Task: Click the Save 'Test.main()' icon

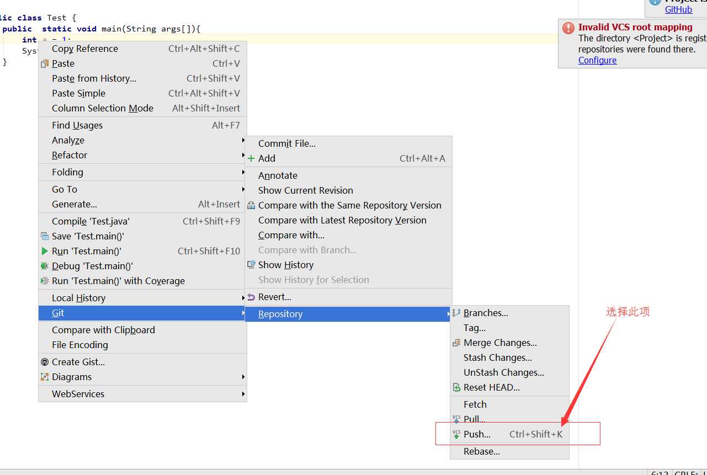Action: coord(45,236)
